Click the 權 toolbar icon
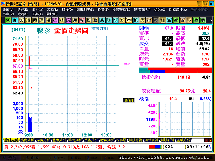215x161 pixels. pos(95,20)
